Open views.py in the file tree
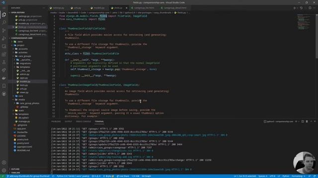 [24, 92]
